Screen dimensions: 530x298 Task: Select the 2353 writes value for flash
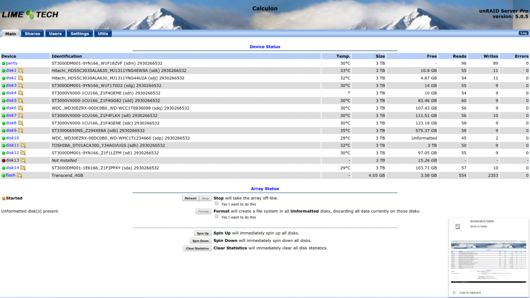pos(493,175)
